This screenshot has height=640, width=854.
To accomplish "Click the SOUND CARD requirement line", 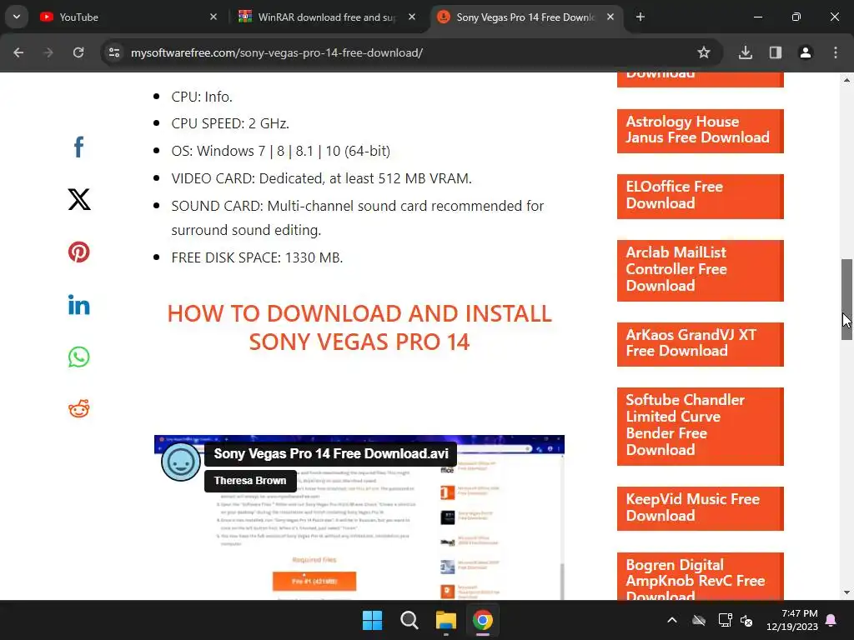I will 357,217.
